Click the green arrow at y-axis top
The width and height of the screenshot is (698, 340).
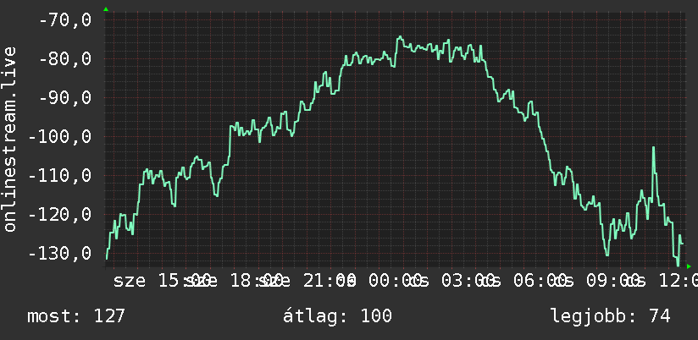106,9
